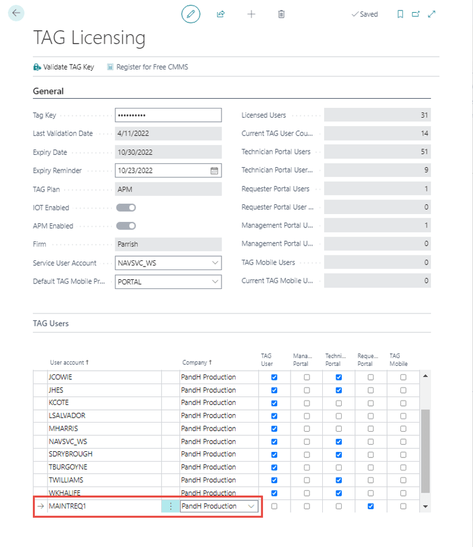Click company cell for KCOTE row
This screenshot has height=547, width=473.
tap(219, 403)
